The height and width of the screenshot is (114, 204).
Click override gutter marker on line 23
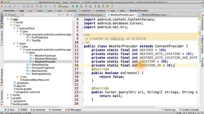pos(80,92)
